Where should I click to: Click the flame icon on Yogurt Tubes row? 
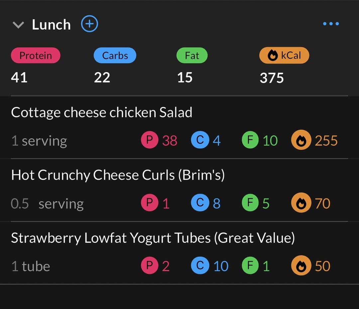tap(300, 266)
